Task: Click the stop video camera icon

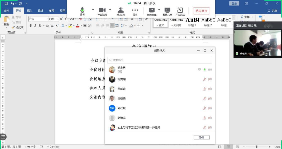Action: click(102, 10)
